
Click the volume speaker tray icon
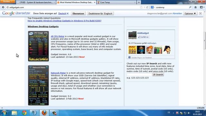pyautogui.click(x=189, y=113)
